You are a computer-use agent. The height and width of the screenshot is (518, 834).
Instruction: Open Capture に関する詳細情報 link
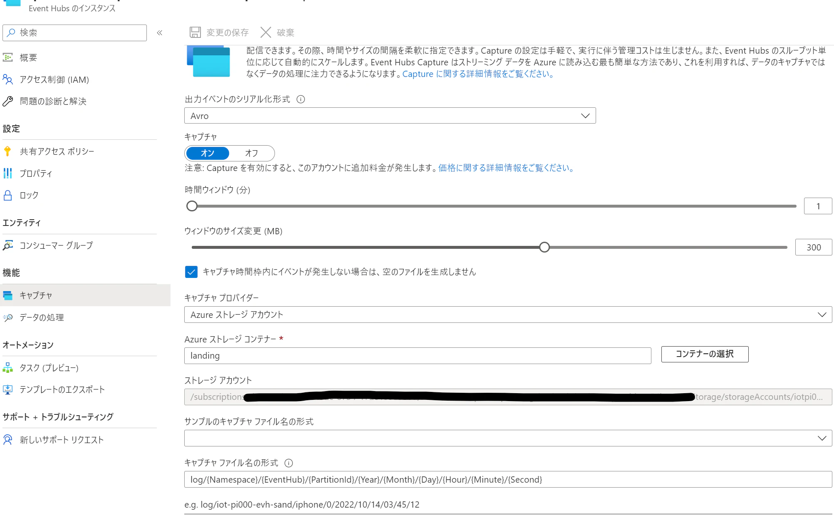tap(478, 74)
